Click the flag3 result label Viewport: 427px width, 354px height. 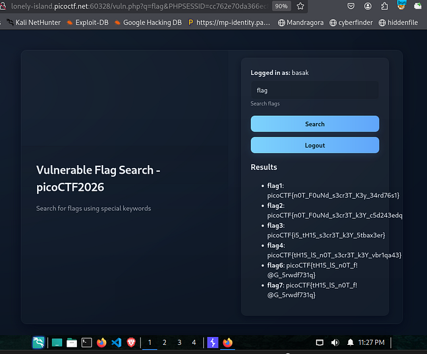tap(276, 225)
